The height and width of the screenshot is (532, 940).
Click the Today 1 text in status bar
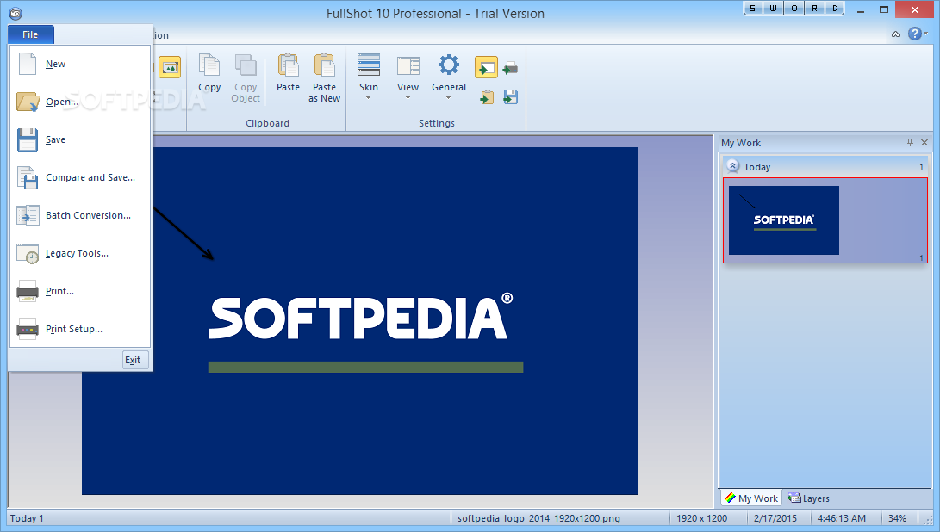(27, 518)
